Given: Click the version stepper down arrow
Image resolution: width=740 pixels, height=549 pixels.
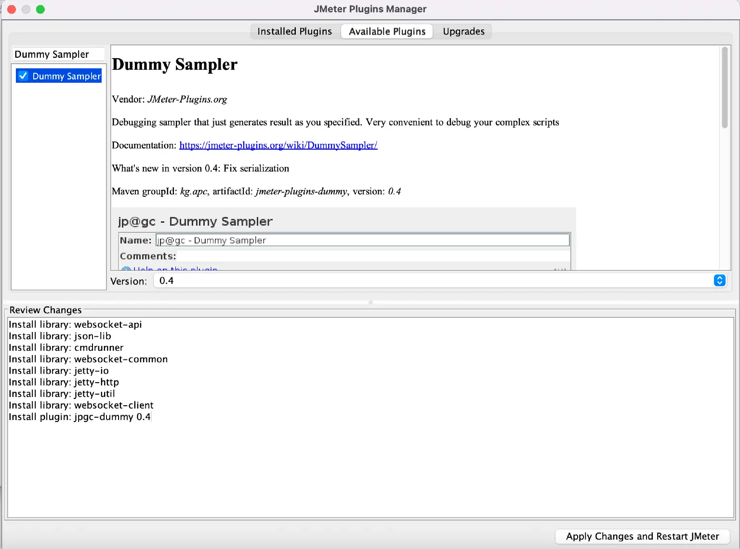Looking at the screenshot, I should tap(719, 283).
